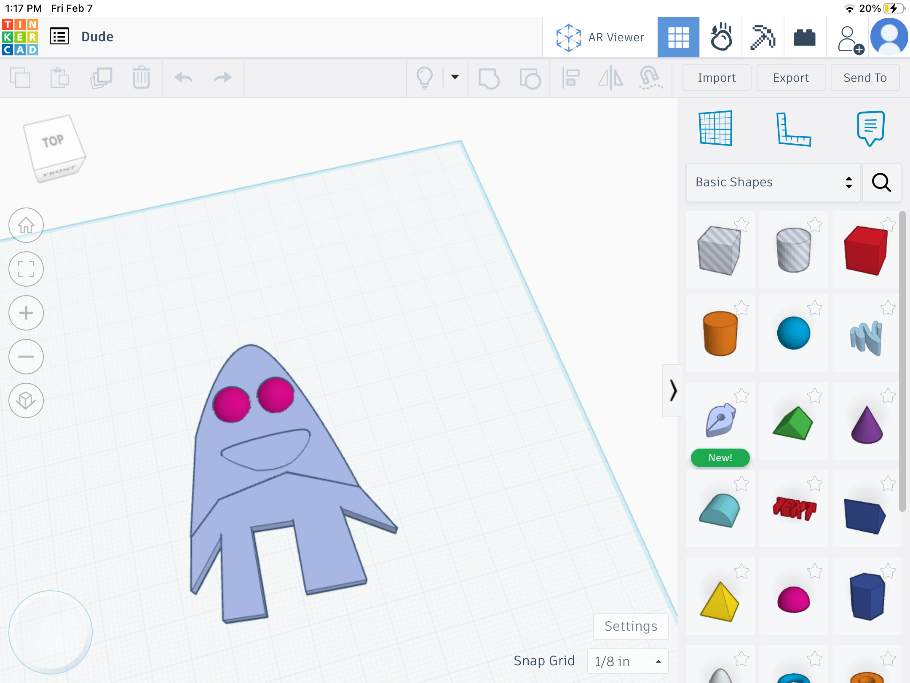Undo the last action
Image resolution: width=910 pixels, height=683 pixels.
pyautogui.click(x=183, y=78)
